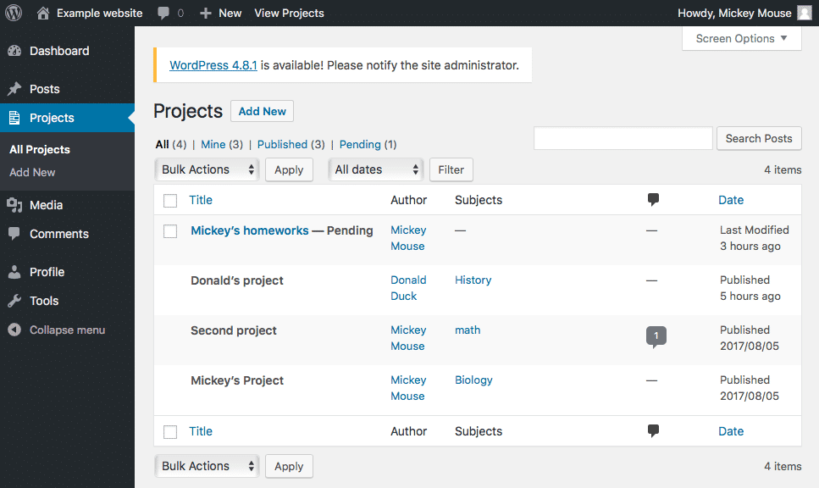Sort by Date in table header

(731, 200)
